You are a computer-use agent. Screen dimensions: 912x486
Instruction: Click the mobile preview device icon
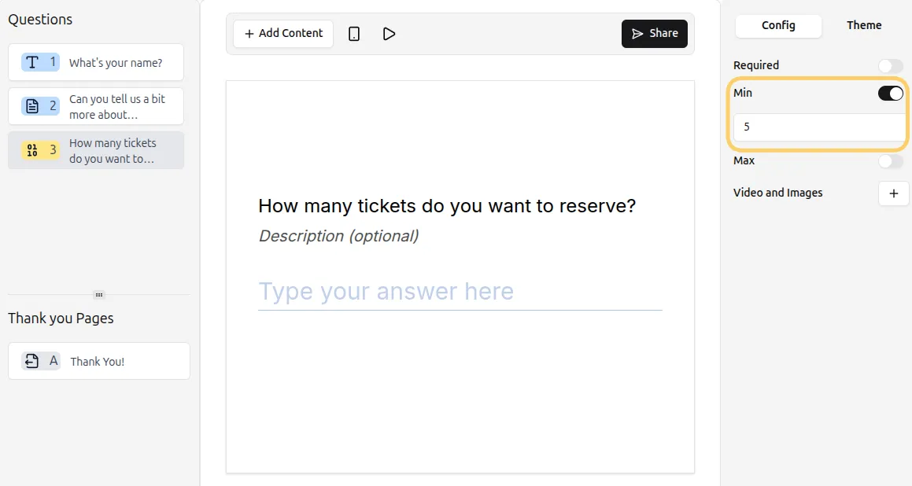pos(354,34)
